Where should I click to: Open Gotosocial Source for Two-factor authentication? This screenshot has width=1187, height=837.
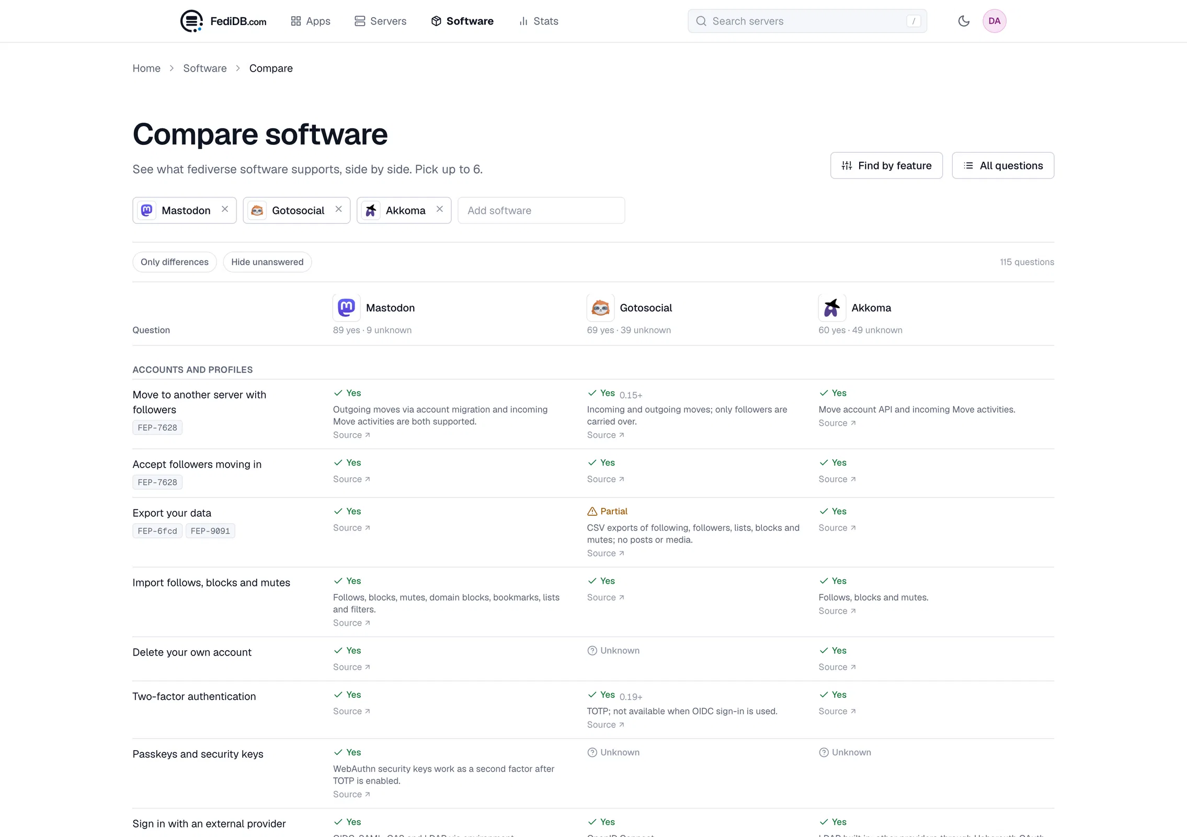(606, 724)
